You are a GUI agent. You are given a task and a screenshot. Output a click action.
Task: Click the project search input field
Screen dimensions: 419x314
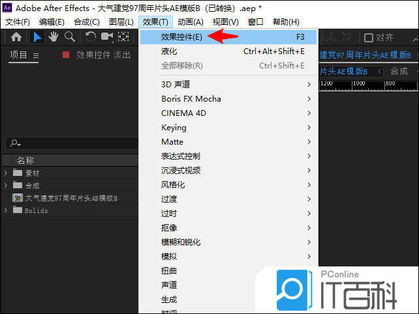pos(72,143)
